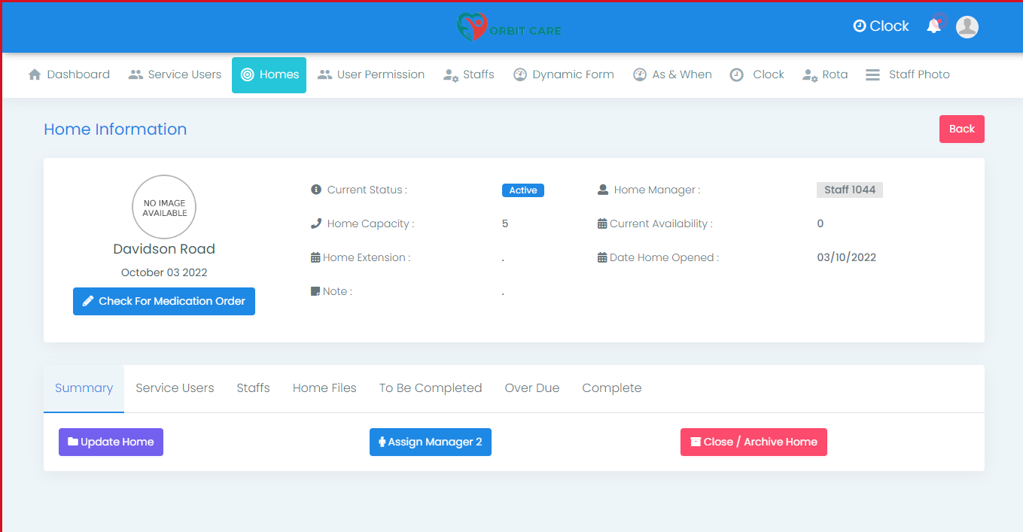Click the No Image Available placeholder

[x=163, y=206]
